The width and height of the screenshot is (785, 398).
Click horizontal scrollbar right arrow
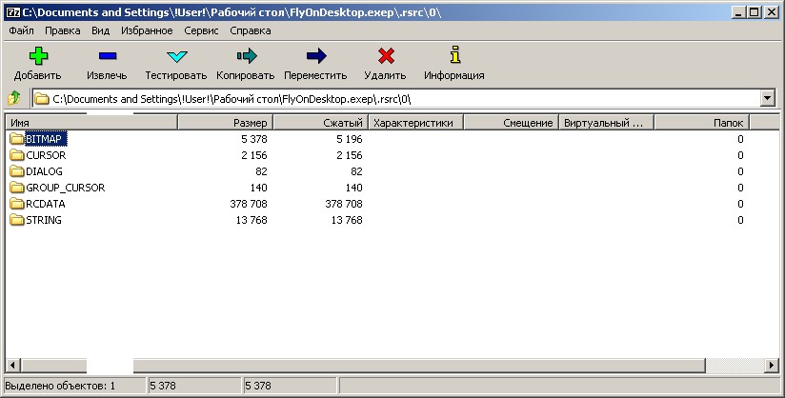coord(772,366)
